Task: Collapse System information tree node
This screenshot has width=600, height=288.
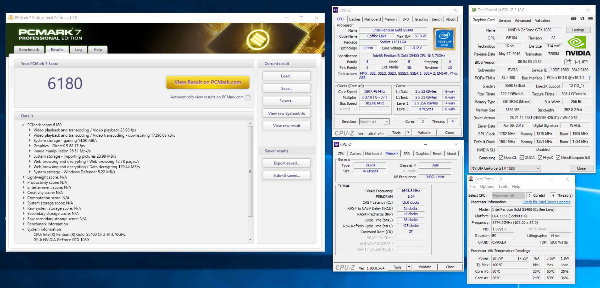Action: 23,229
